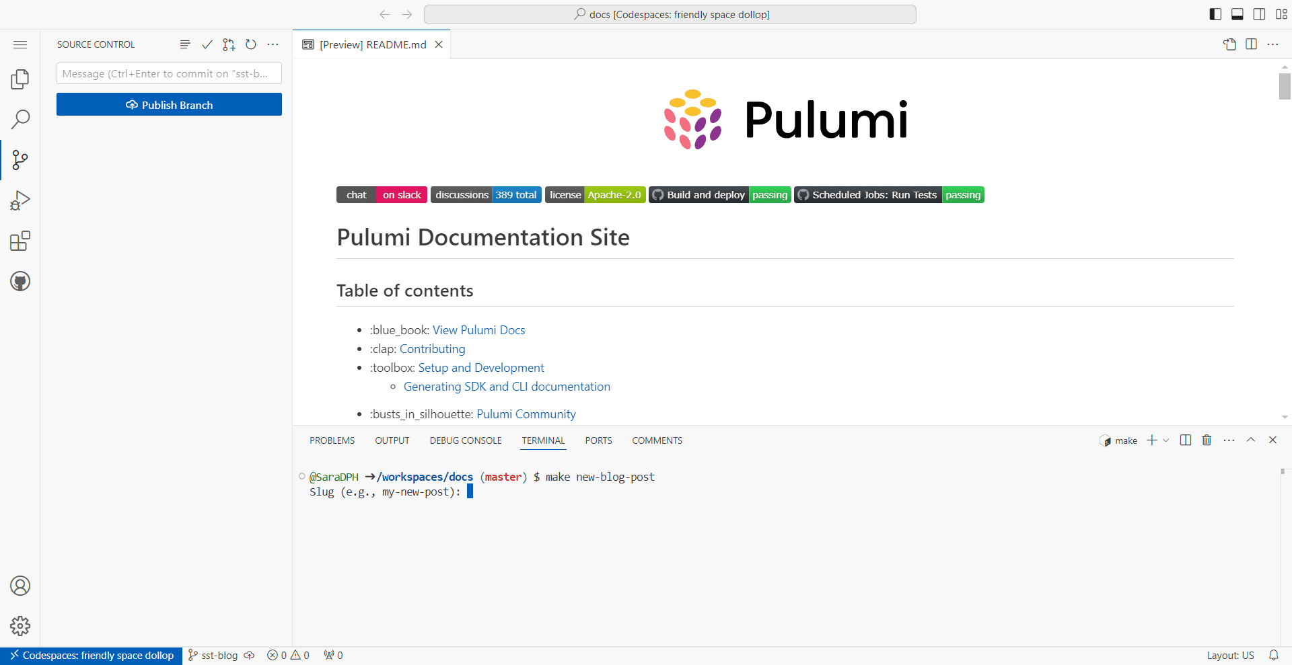Screen dimensions: 1292x665
Task: Click the forwarded ports status item
Action: (x=333, y=656)
